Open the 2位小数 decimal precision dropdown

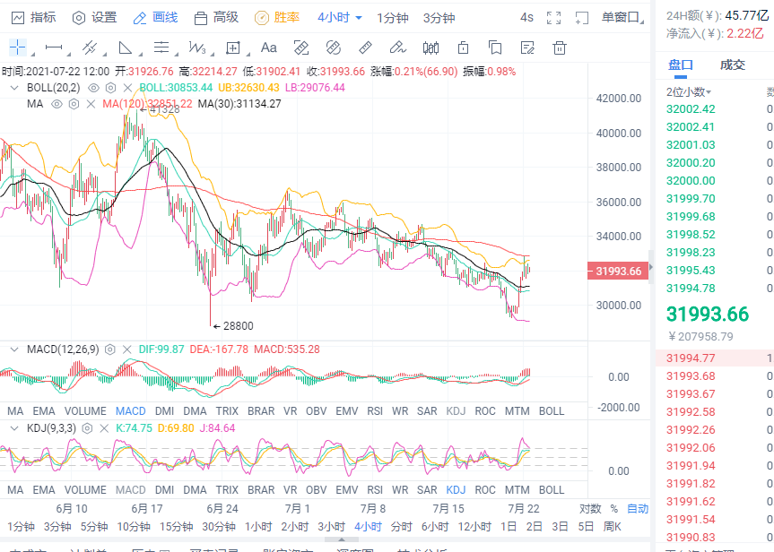(689, 92)
